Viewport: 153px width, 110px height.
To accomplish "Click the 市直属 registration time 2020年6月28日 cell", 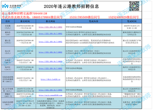I will tap(25, 27).
